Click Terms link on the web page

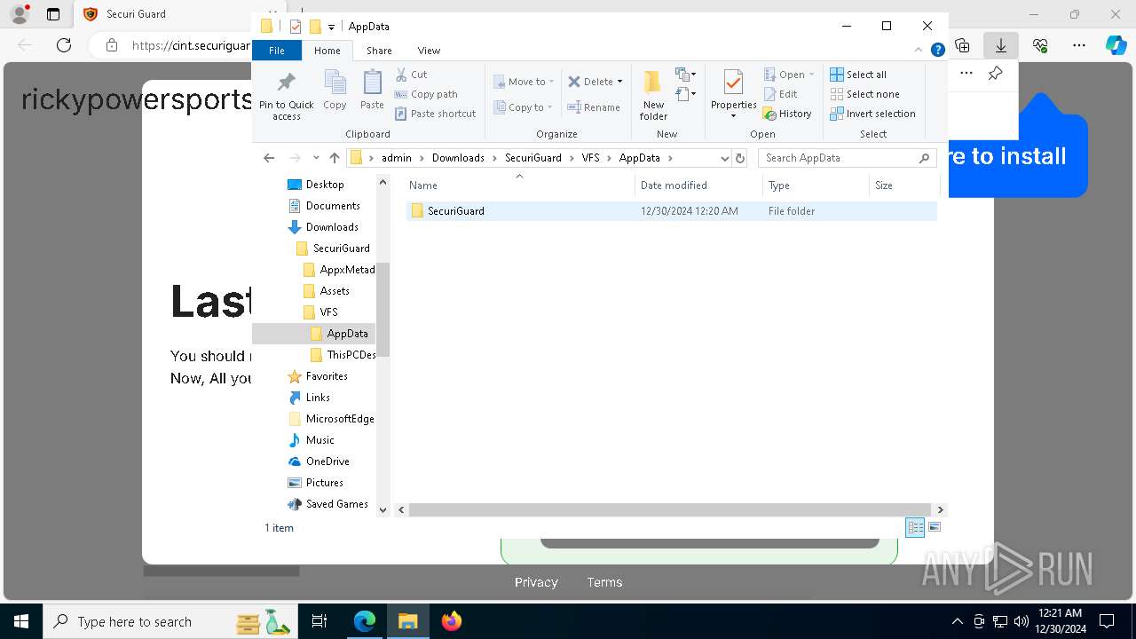[x=604, y=582]
